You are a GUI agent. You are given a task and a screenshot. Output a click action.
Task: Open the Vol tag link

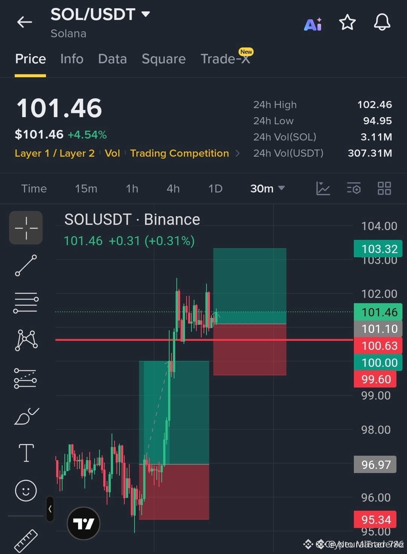click(112, 153)
